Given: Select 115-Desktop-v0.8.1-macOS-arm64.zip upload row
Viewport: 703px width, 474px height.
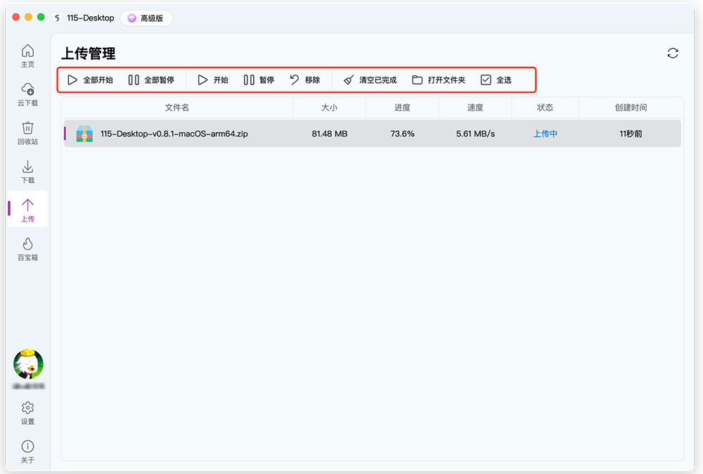Looking at the screenshot, I should point(372,134).
